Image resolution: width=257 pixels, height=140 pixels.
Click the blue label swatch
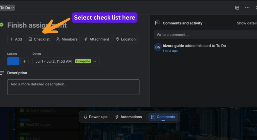coord(13,61)
